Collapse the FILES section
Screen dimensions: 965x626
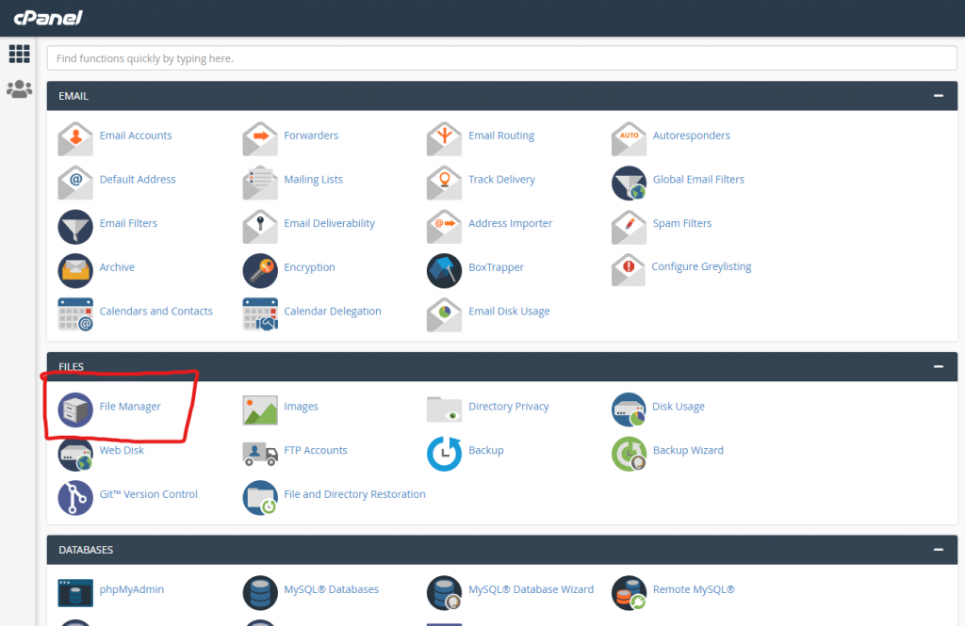point(938,366)
